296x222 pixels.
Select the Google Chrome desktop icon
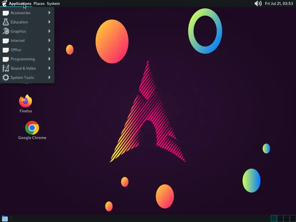[32, 130]
